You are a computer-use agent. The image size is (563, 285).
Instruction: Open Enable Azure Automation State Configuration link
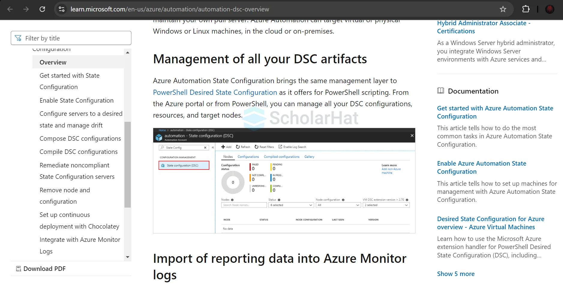(481, 167)
